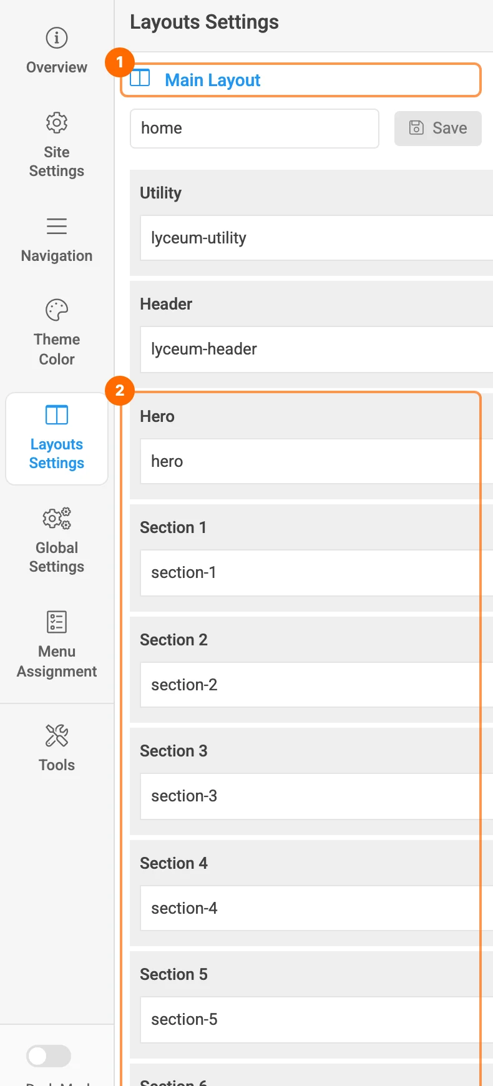This screenshot has width=493, height=1086.
Task: Open Site Settings gear icon
Action: click(57, 122)
